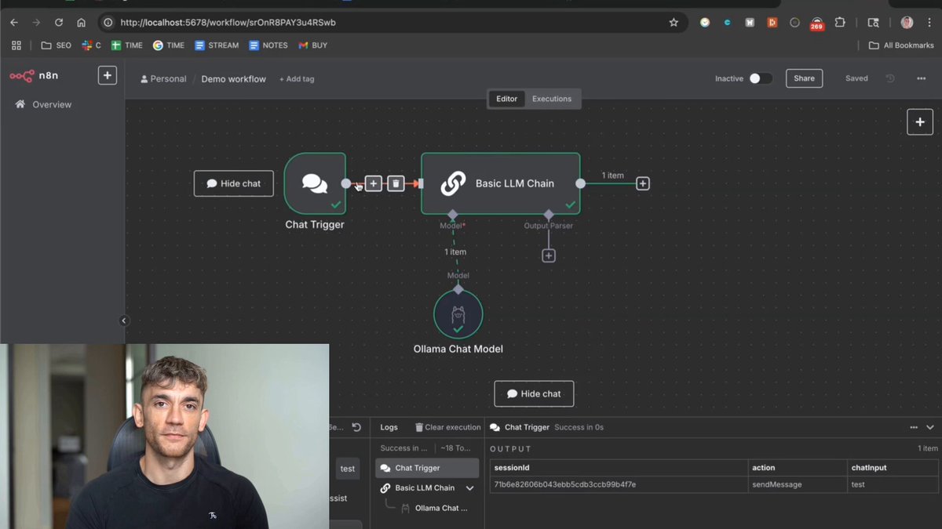Screen dimensions: 942x529
Task: Select Ollama Chat log sub-entry
Action: (436, 508)
